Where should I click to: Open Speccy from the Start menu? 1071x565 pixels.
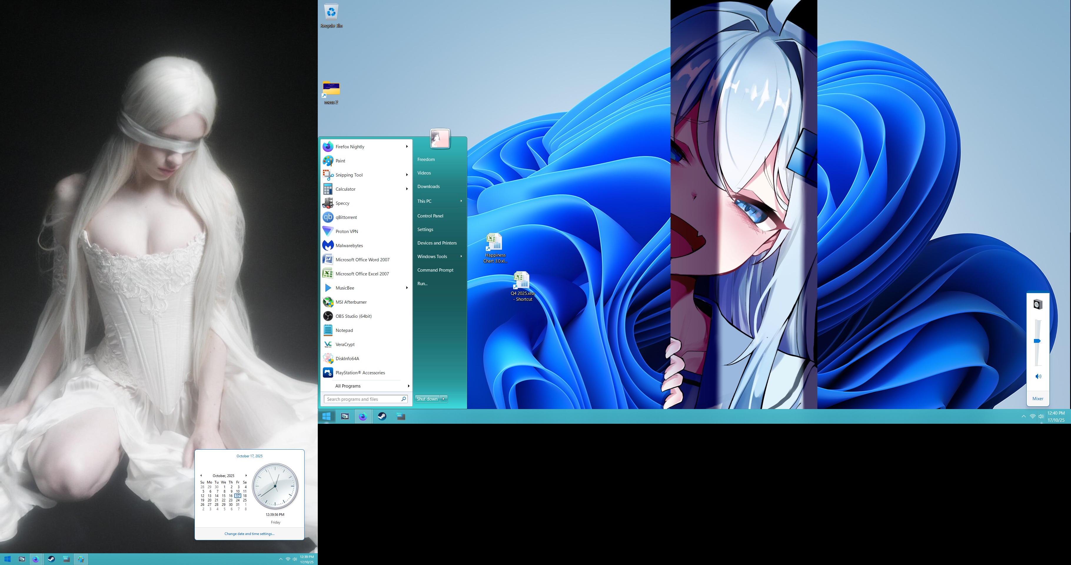pyautogui.click(x=342, y=203)
